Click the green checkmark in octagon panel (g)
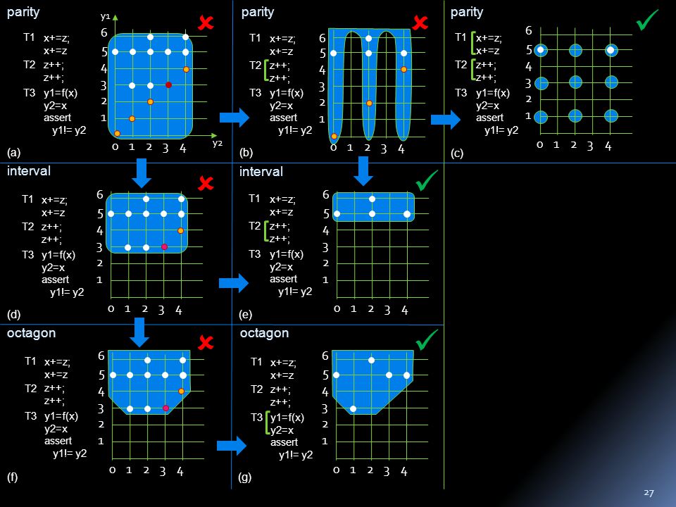 [427, 339]
